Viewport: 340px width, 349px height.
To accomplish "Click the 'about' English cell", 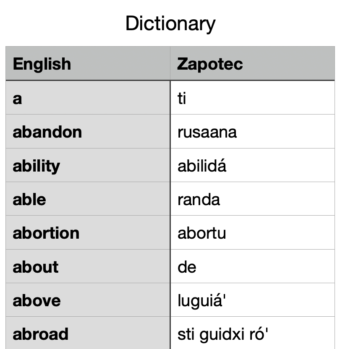I will (x=36, y=267).
